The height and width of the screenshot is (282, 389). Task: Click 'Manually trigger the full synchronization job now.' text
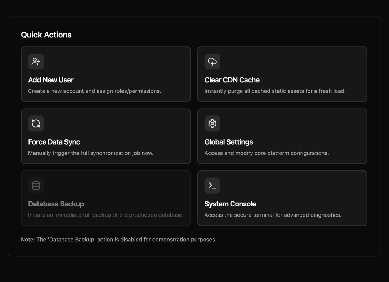click(91, 153)
